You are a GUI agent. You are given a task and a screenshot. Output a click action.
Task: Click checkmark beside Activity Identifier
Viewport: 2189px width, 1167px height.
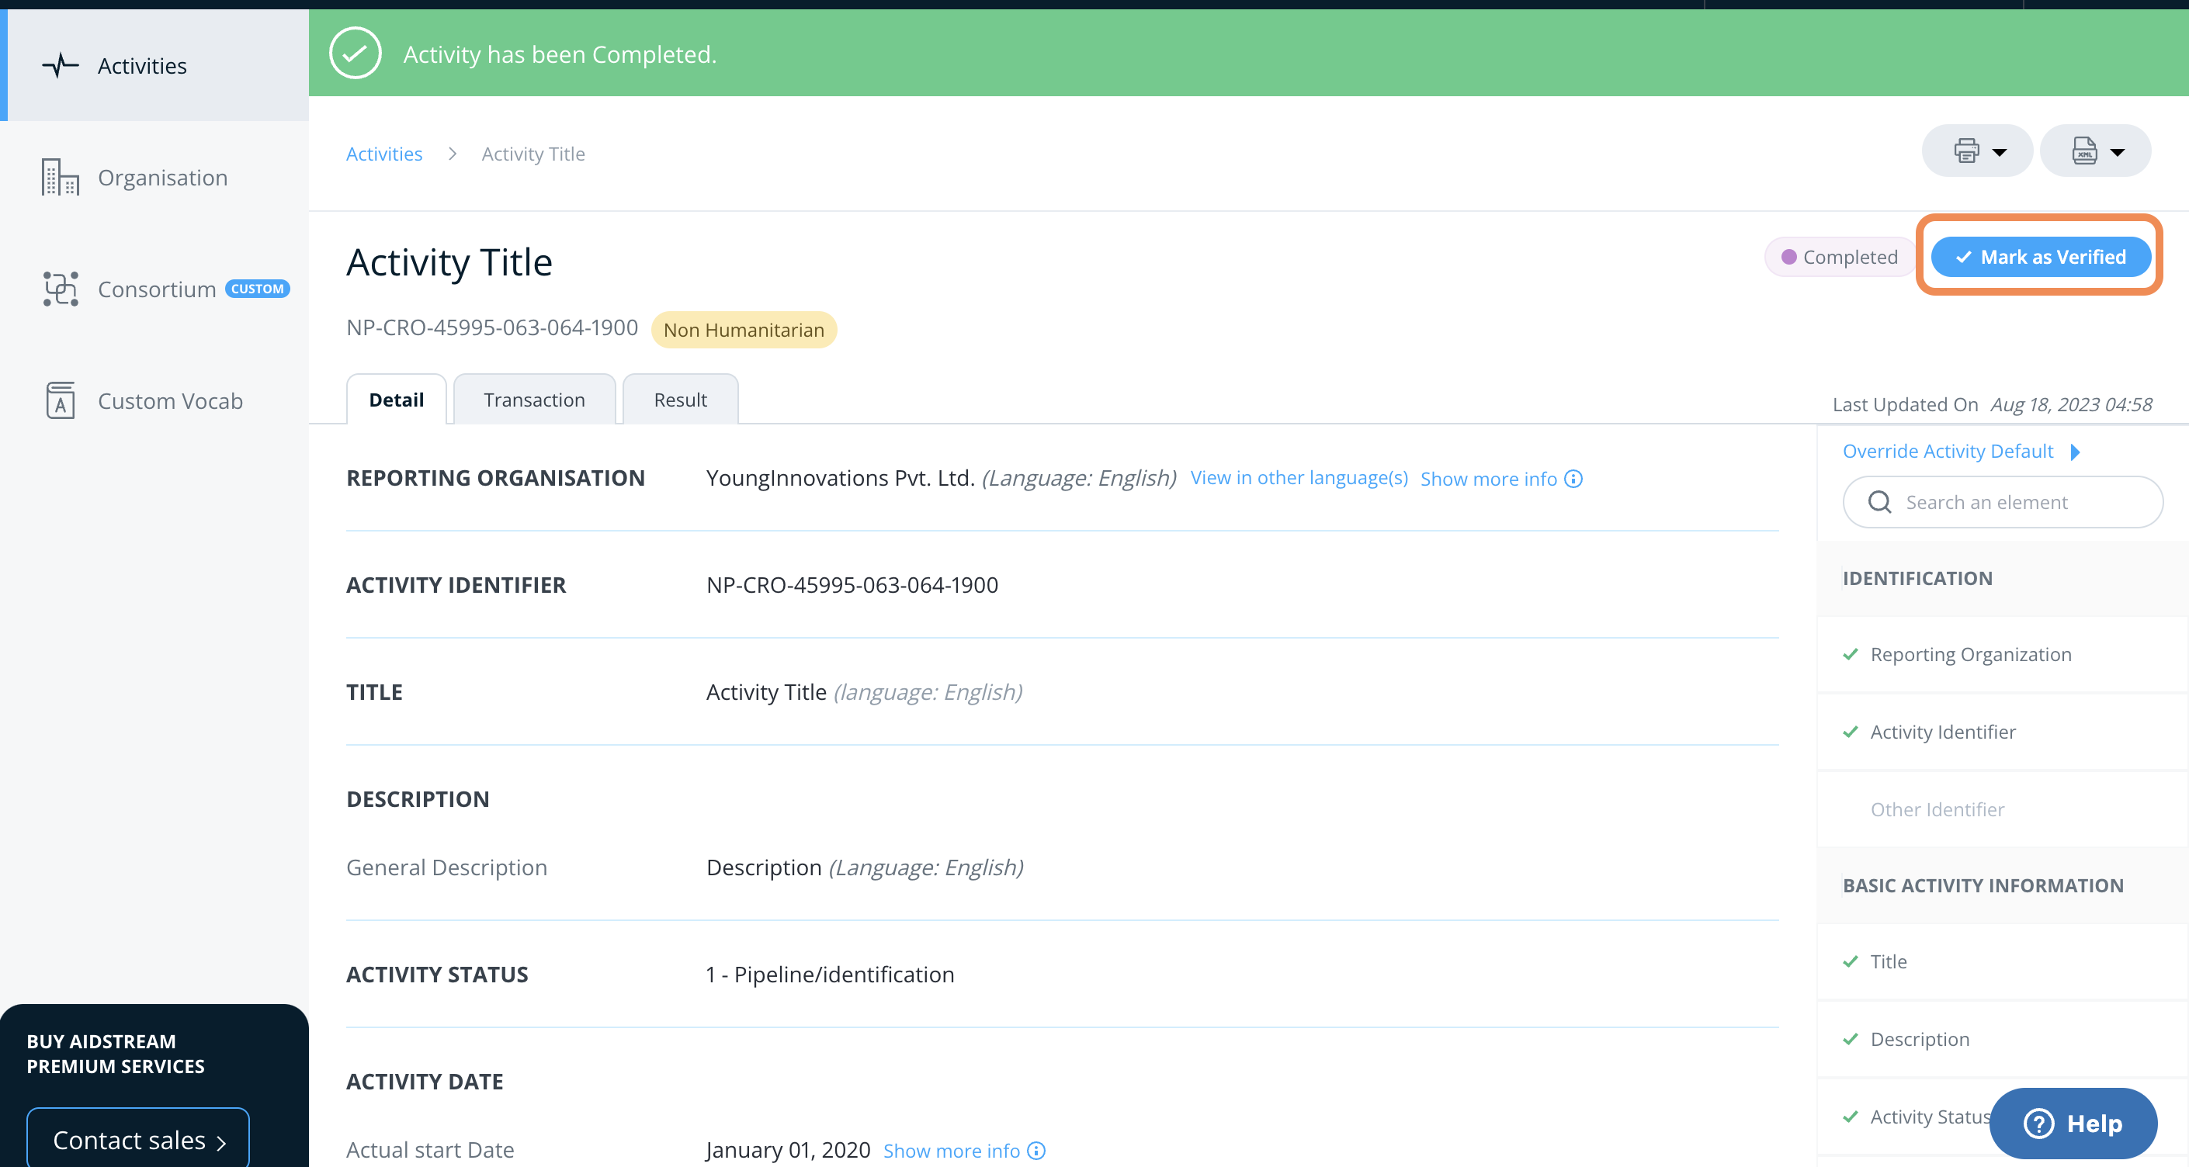click(x=1850, y=731)
